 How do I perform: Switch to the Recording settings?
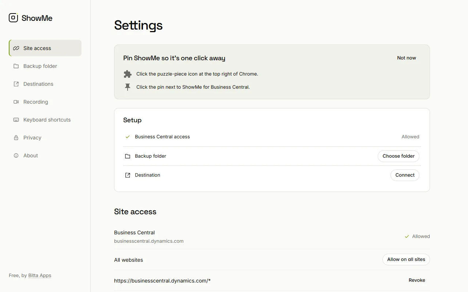(45, 102)
